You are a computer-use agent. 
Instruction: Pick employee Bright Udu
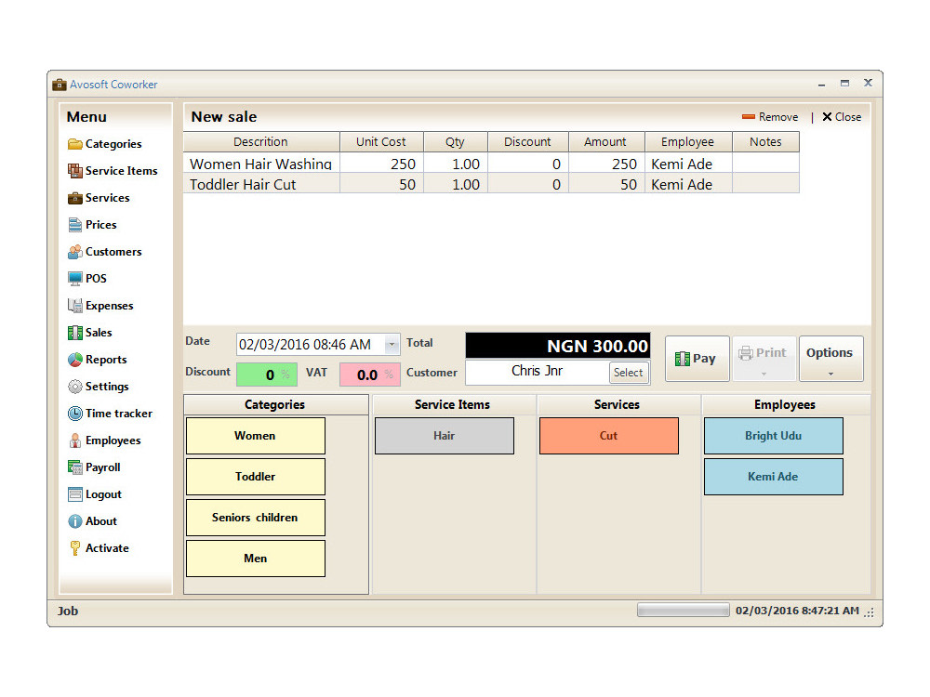coord(774,436)
